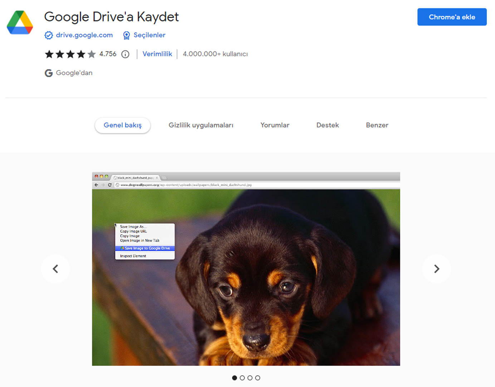495x387 pixels.
Task: Switch to the Yorumlar tab
Action: [275, 125]
